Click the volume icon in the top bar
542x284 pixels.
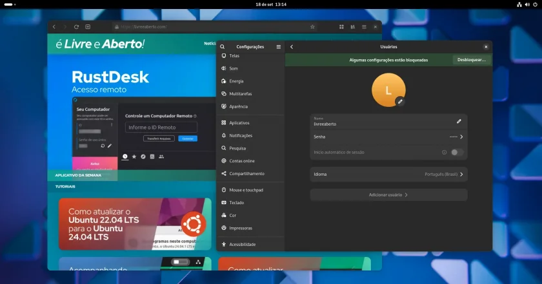click(x=527, y=5)
